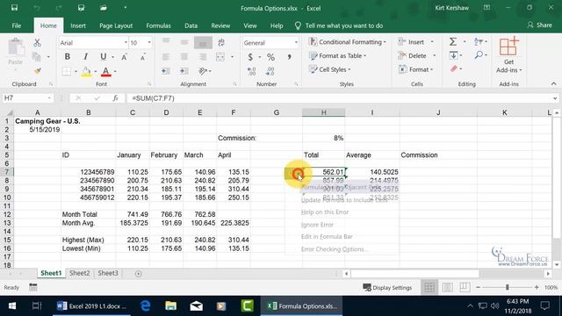This screenshot has width=562, height=316.
Task: Click Decrease Indent icon
Action: pos(166,71)
